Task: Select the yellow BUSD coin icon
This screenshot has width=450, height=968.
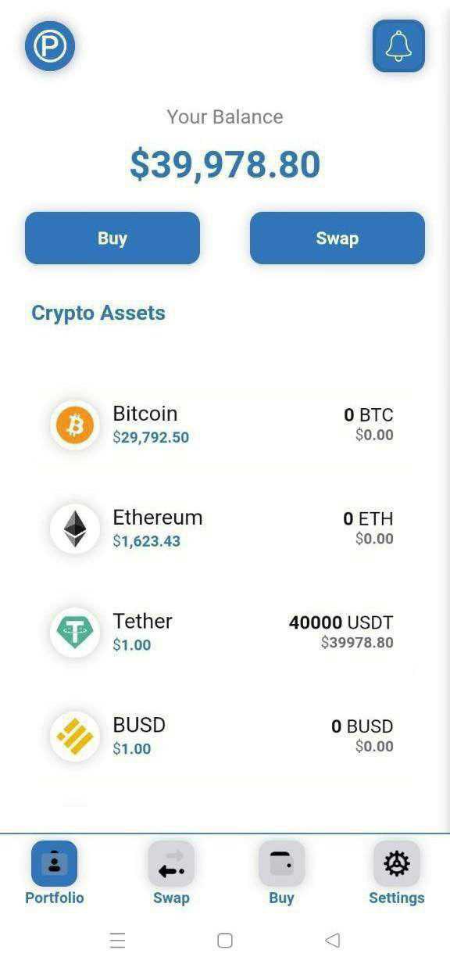Action: 75,737
